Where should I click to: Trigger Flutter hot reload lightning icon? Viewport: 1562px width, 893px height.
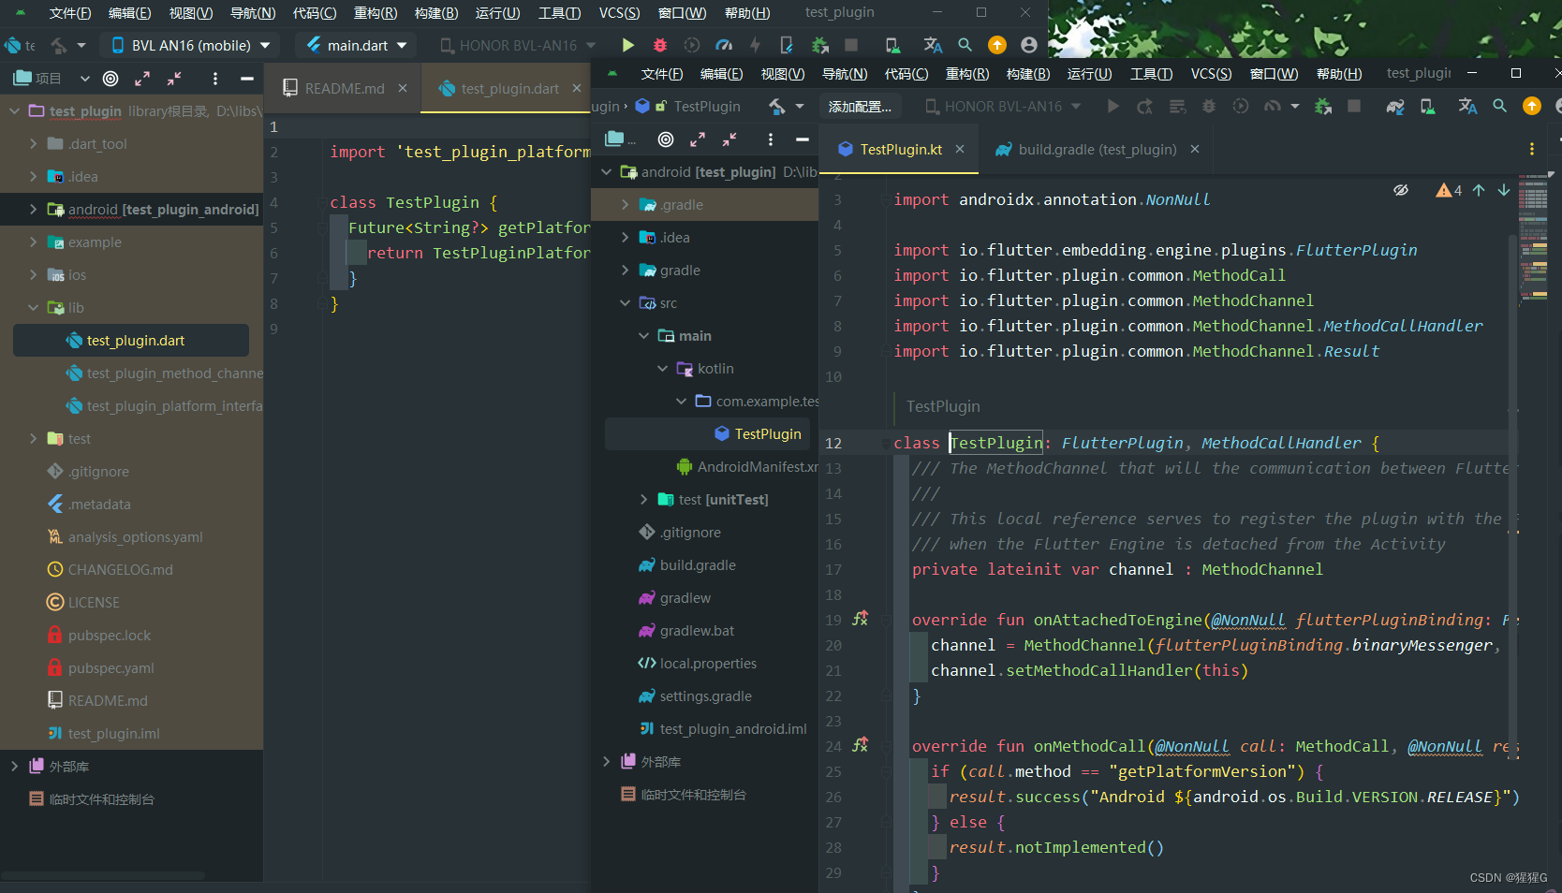[x=756, y=45]
